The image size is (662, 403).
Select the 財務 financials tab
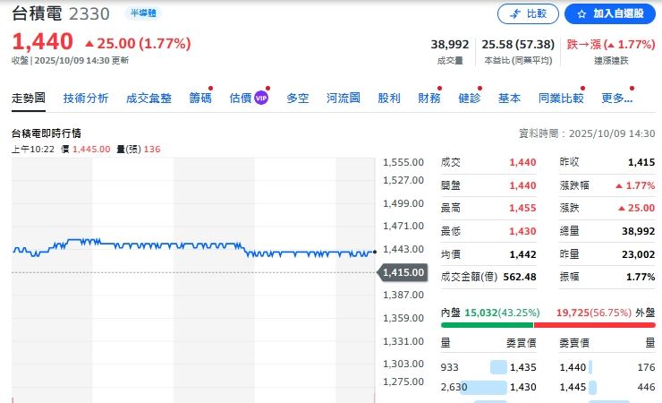pos(429,99)
